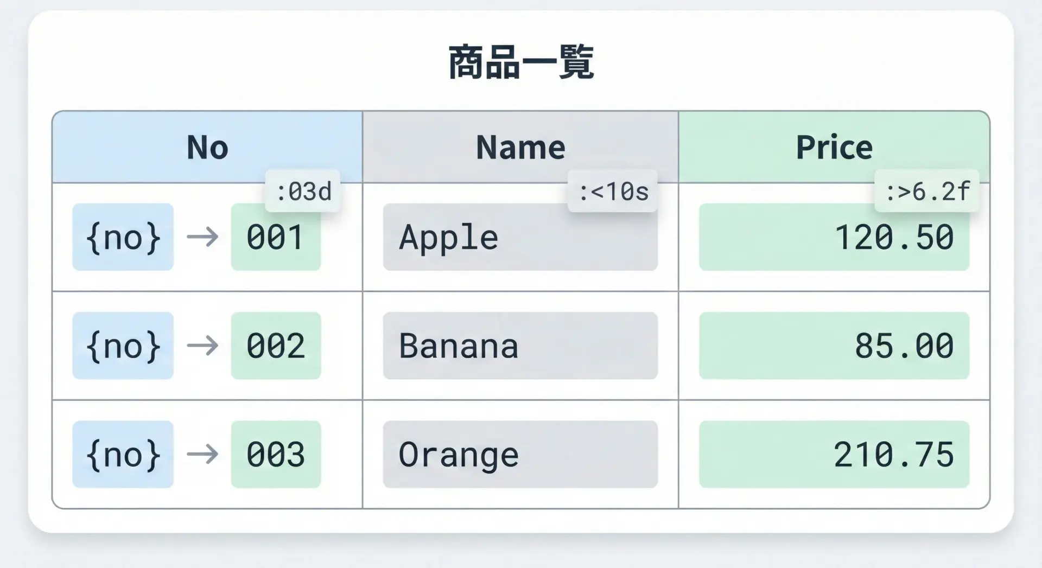Click the {no} placeholder in the Apple row
Screen dimensions: 1042x568
point(123,237)
